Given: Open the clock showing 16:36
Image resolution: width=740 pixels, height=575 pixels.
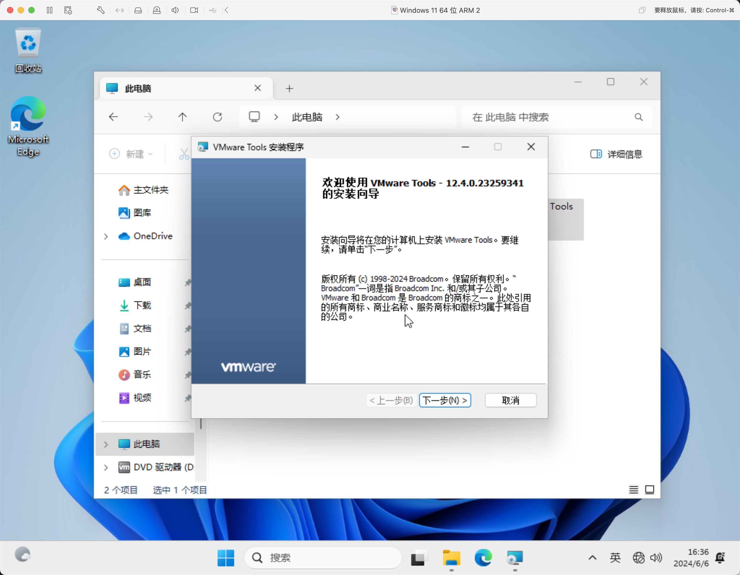Looking at the screenshot, I should (691, 557).
